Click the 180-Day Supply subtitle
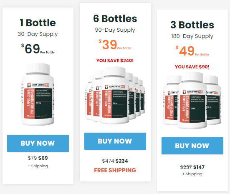 [x=192, y=36]
